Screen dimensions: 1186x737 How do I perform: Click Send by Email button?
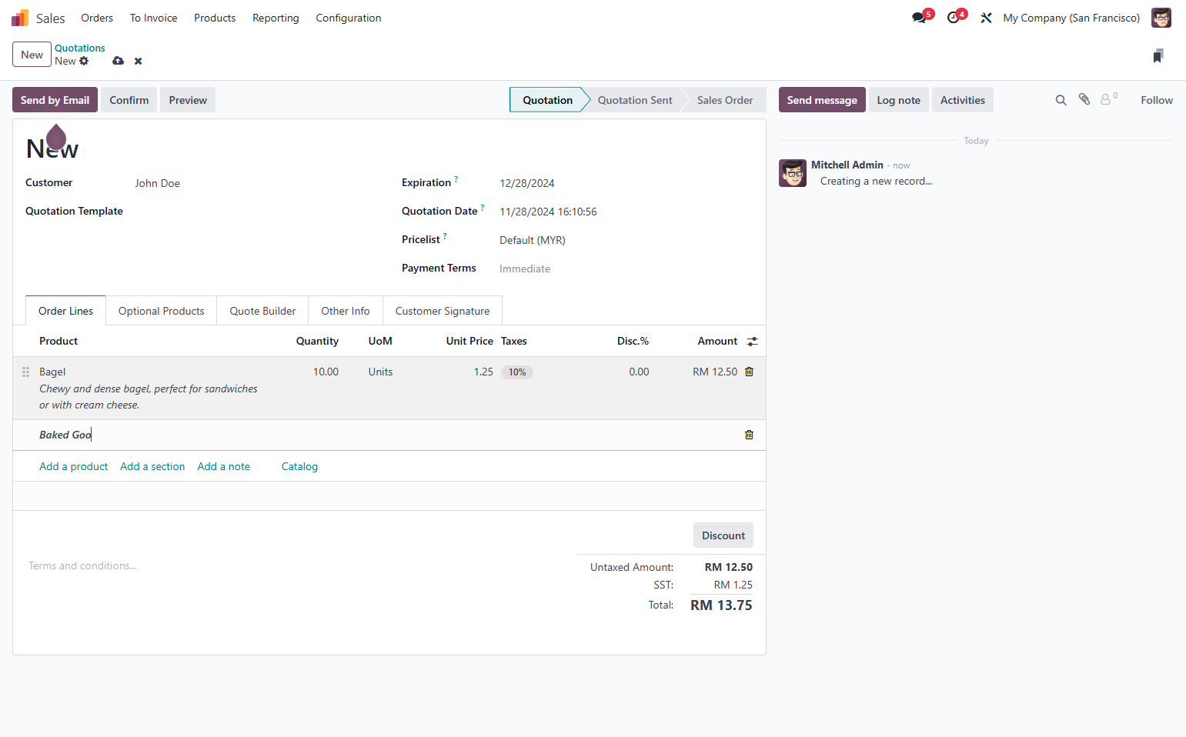point(55,100)
